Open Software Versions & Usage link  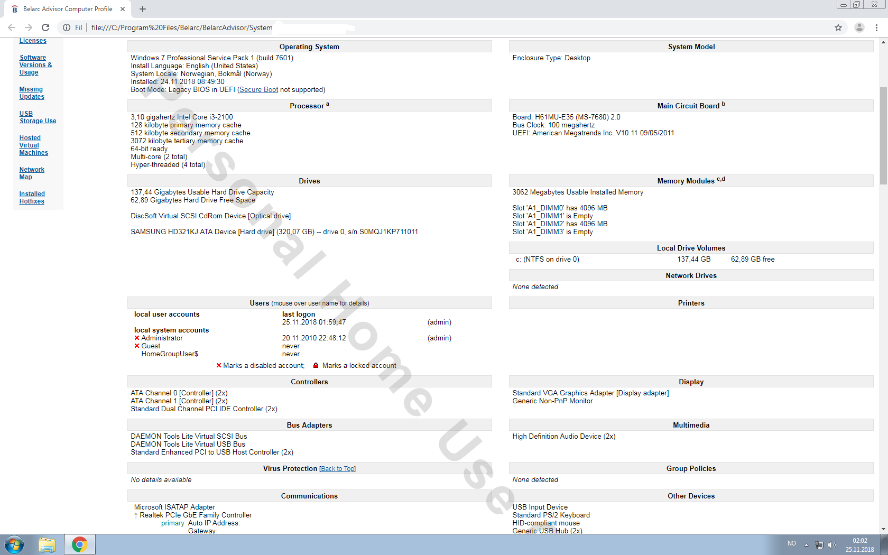pyautogui.click(x=35, y=65)
